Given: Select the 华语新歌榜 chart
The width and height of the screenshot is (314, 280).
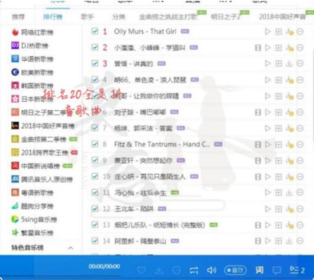Looking at the screenshot, I should click(32, 59).
